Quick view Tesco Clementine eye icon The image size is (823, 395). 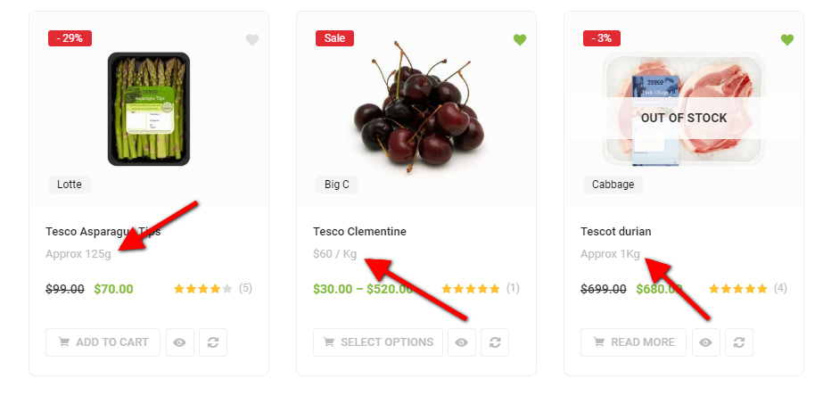462,342
